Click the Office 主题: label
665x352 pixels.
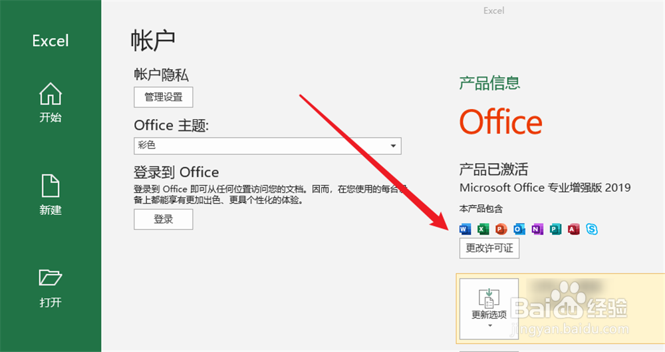(x=172, y=126)
